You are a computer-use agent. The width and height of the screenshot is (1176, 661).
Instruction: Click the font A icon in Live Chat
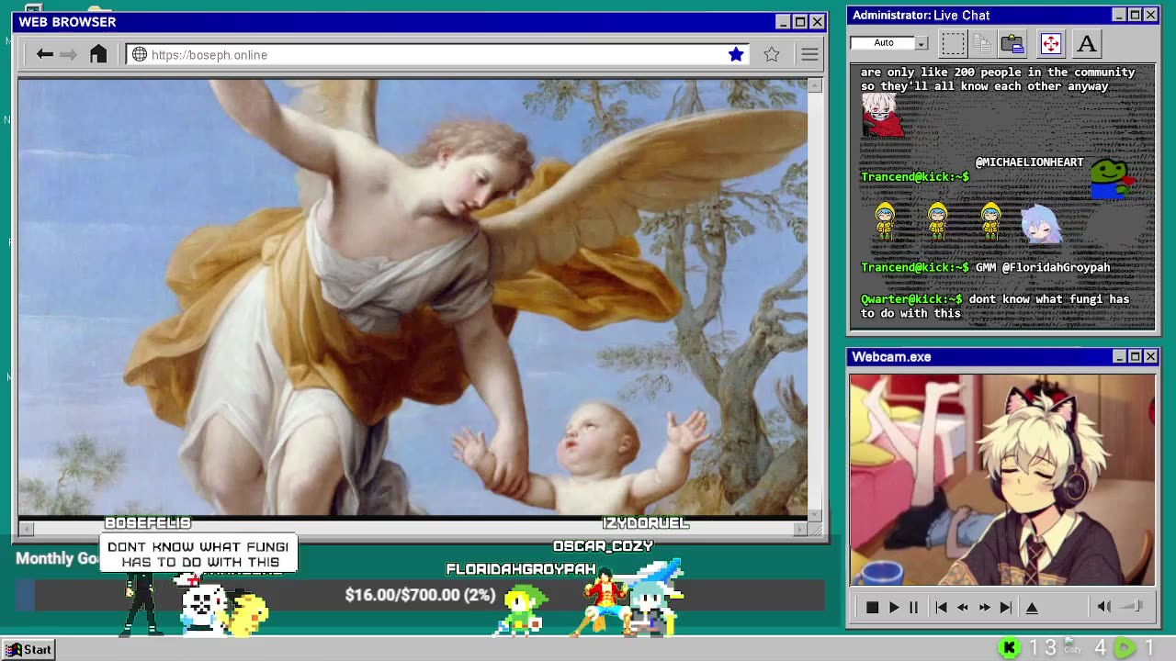(x=1087, y=43)
